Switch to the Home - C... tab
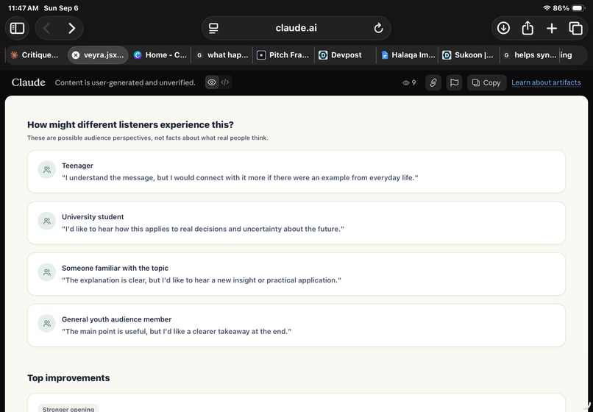The width and height of the screenshot is (593, 412). [160, 55]
